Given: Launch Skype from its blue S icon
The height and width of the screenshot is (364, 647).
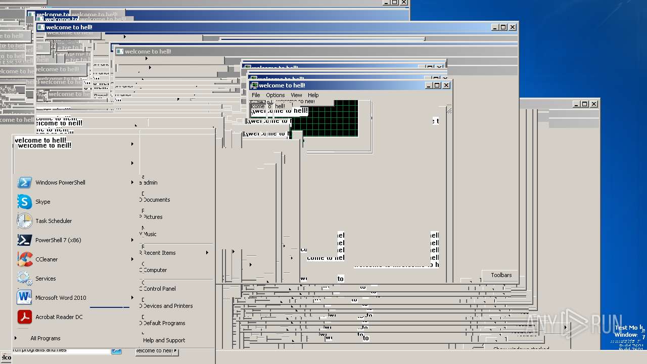Looking at the screenshot, I should [x=25, y=202].
